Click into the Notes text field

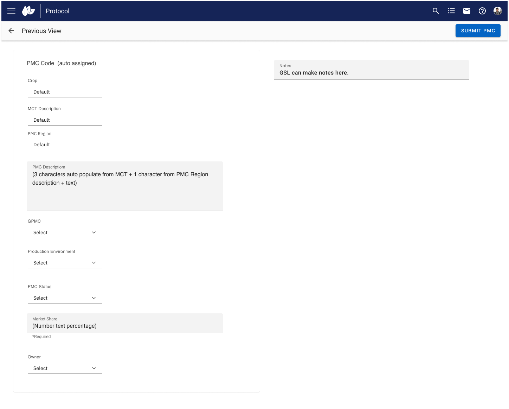[371, 72]
